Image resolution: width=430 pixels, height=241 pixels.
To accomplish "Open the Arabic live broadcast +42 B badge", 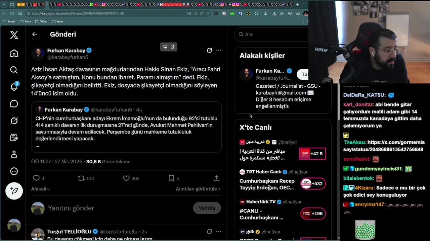I will (x=312, y=154).
